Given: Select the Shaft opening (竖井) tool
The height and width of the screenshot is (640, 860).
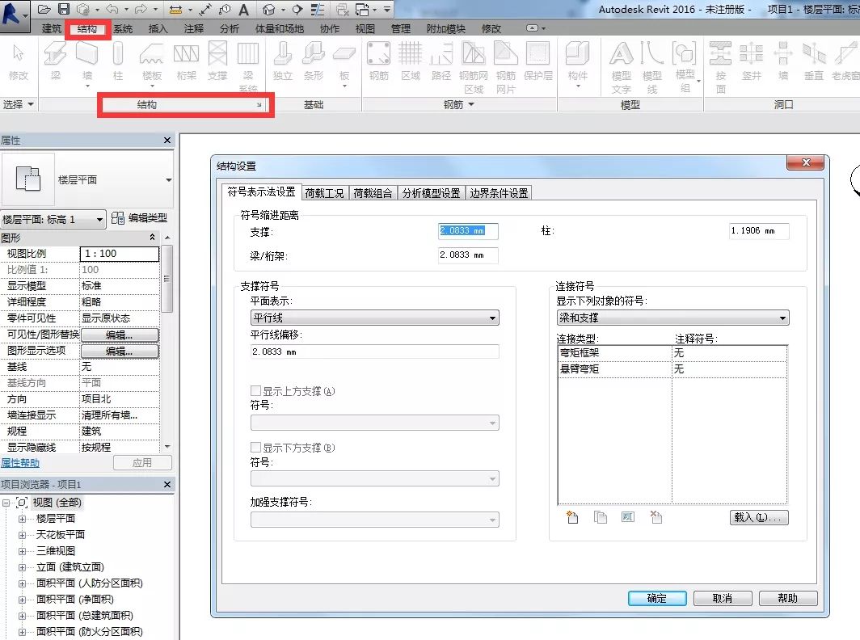Looking at the screenshot, I should point(752,61).
